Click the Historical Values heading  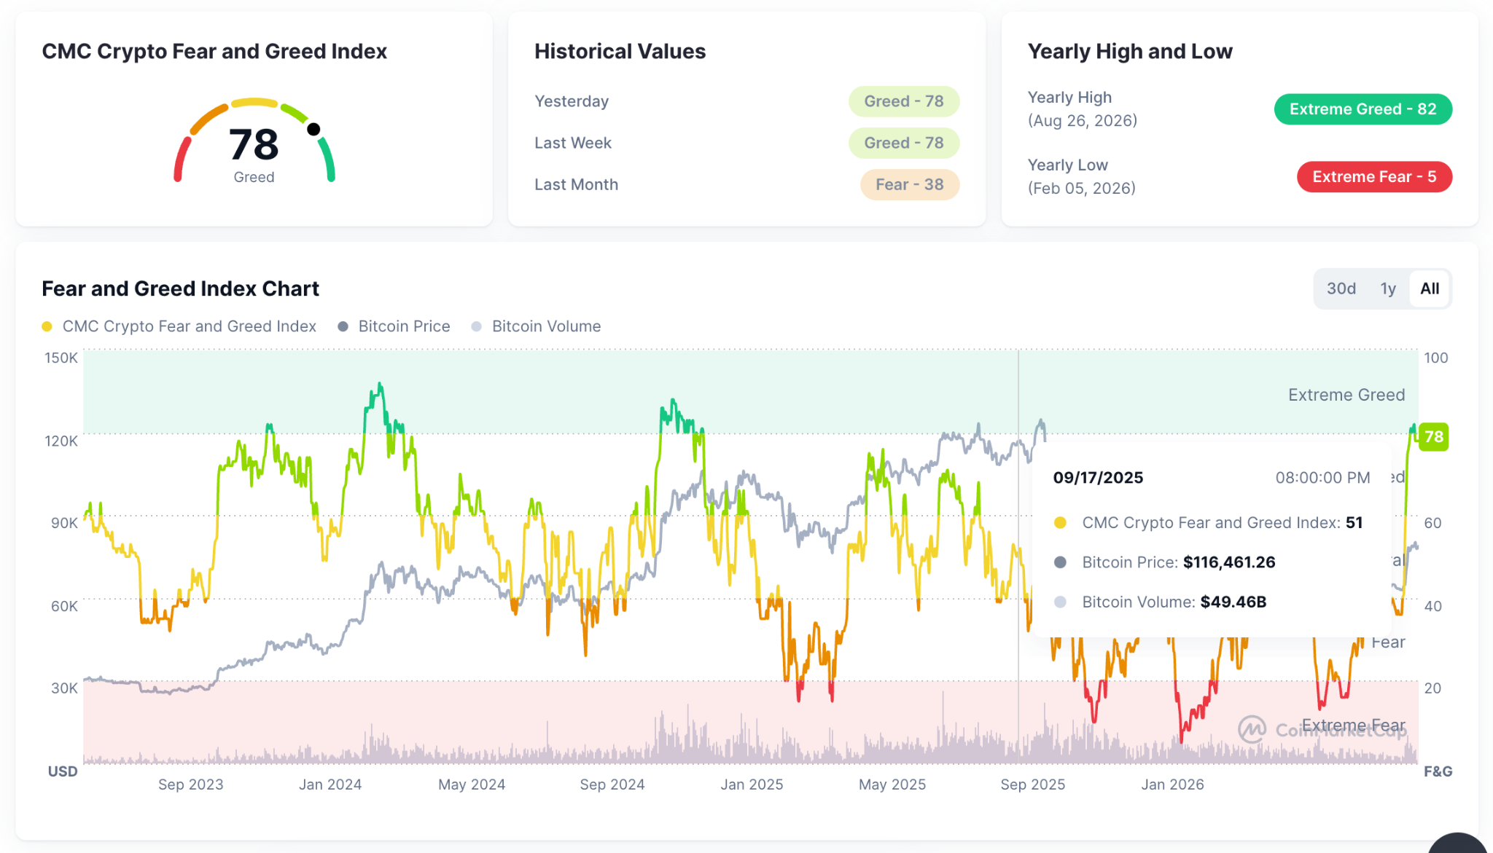(x=620, y=51)
